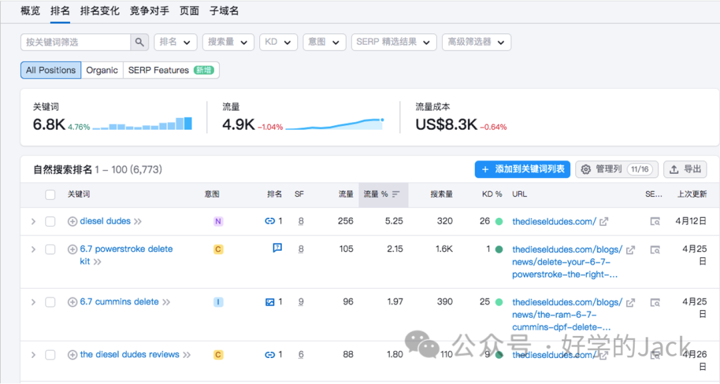Open the 6.7 powerstroke delete kit keyword link

pyautogui.click(x=126, y=255)
